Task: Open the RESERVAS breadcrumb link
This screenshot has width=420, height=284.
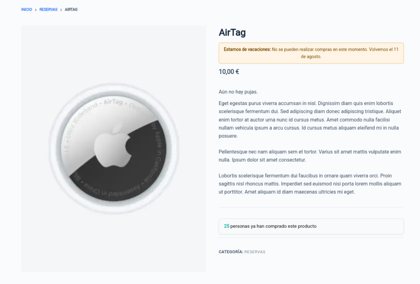Action: [48, 10]
